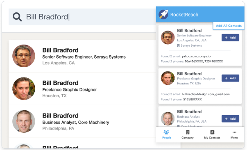Viewport: 247px width, 150px height.
Task: Open the My Contacts address book icon
Action: [x=212, y=132]
